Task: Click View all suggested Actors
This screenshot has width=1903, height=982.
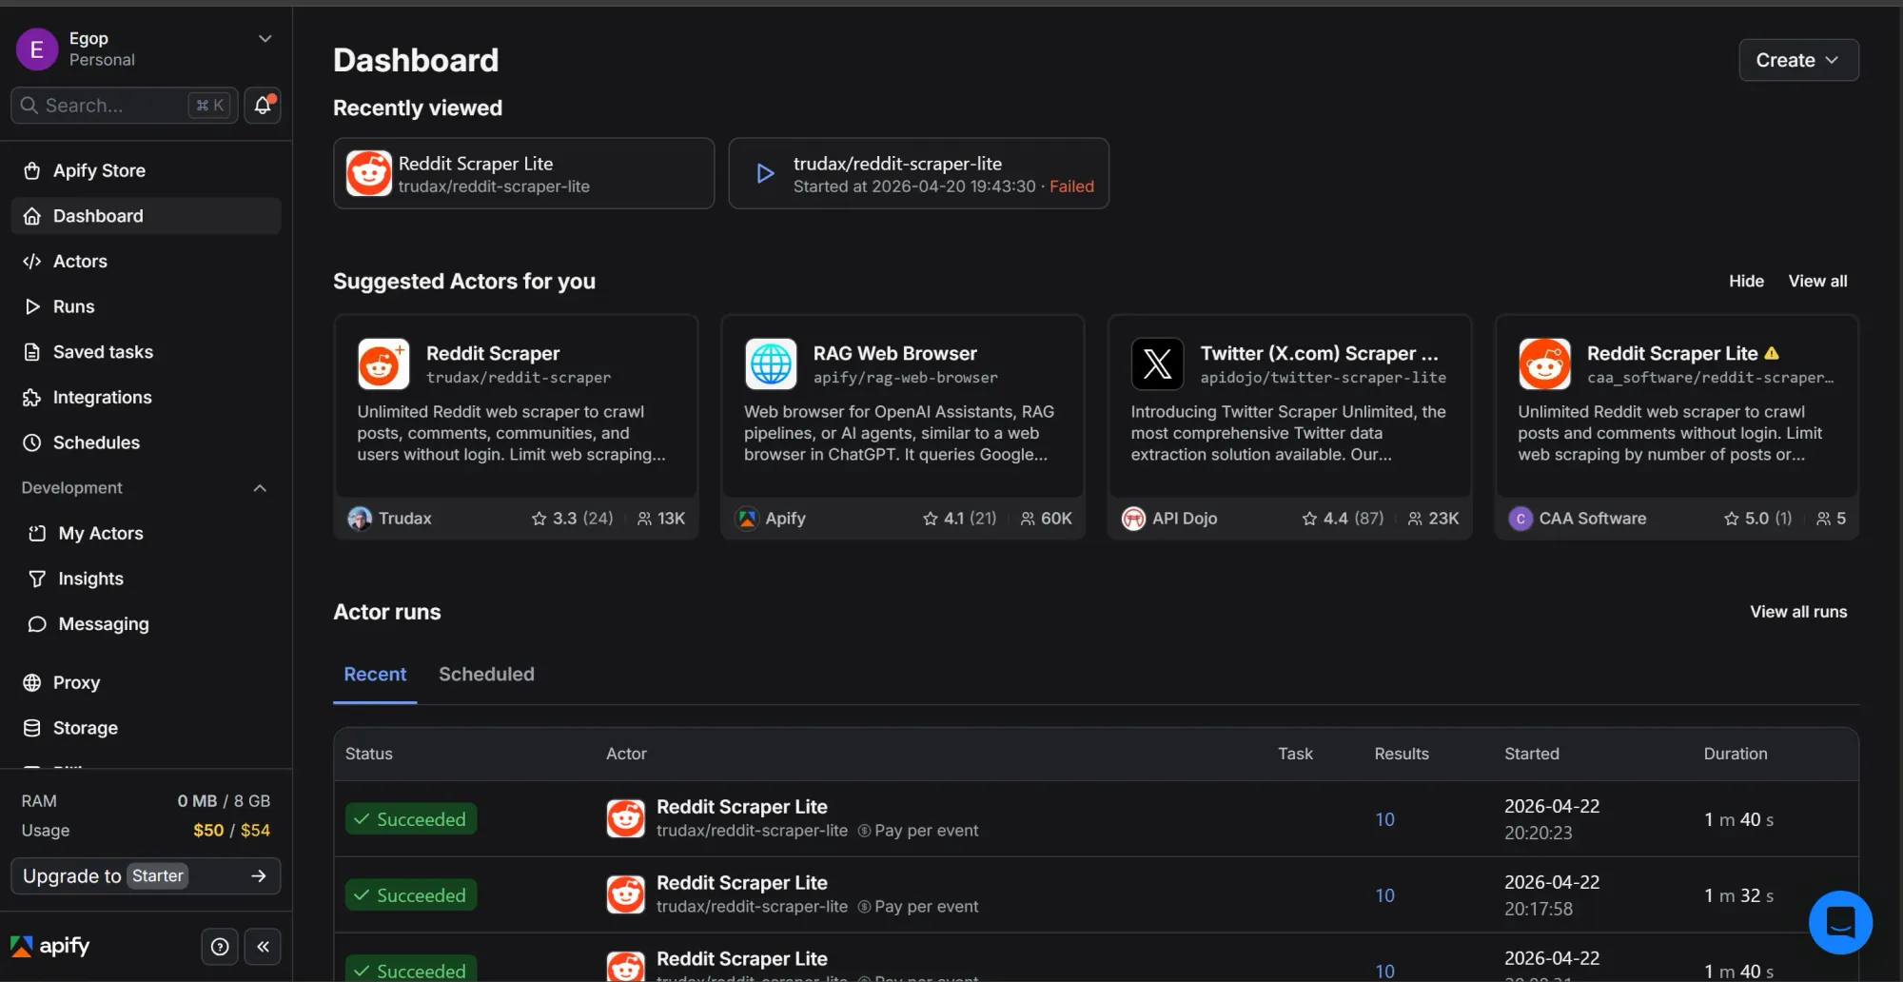Action: point(1817,281)
